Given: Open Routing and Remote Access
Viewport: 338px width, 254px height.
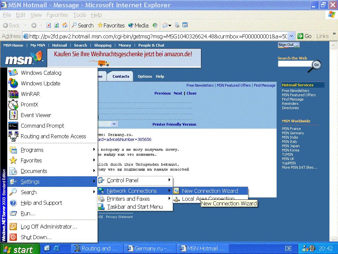Looking at the screenshot, I should click(x=53, y=136).
